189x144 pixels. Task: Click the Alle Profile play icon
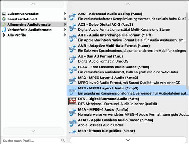[4, 35]
